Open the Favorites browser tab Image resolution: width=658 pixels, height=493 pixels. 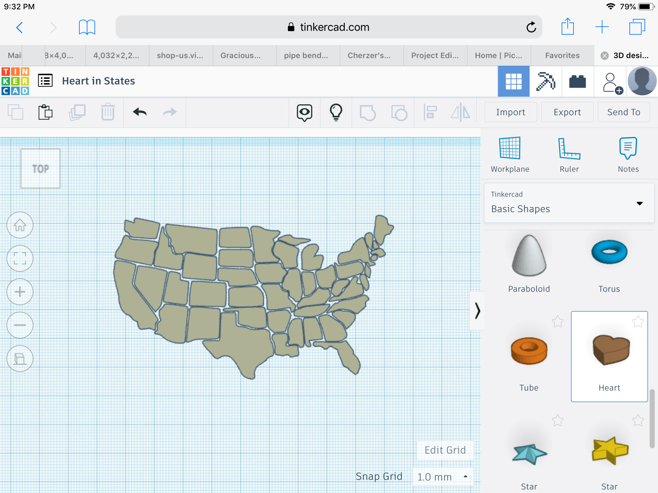pos(562,56)
